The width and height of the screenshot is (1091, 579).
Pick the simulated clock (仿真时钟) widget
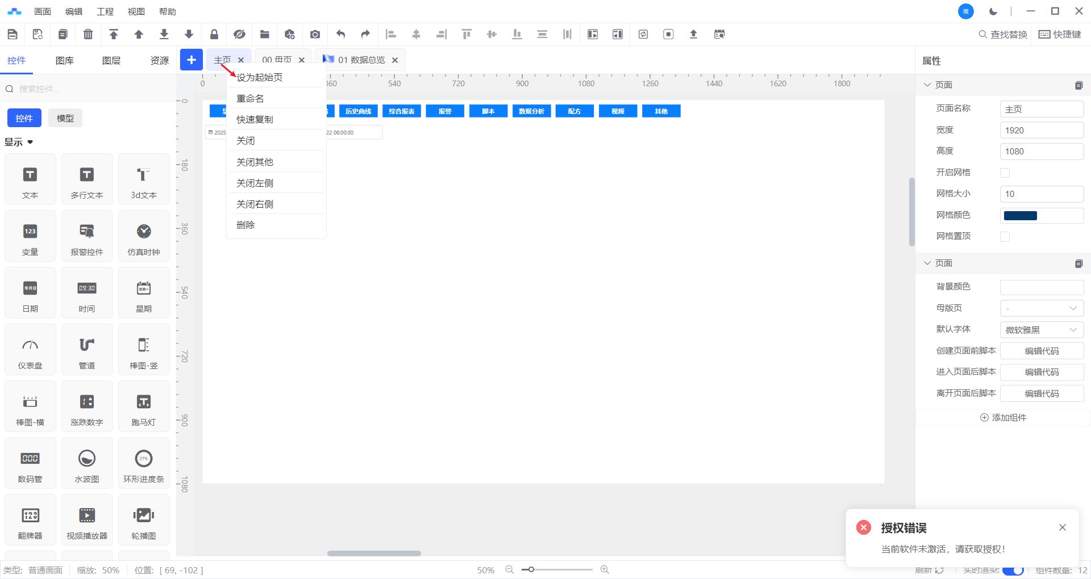coord(144,236)
